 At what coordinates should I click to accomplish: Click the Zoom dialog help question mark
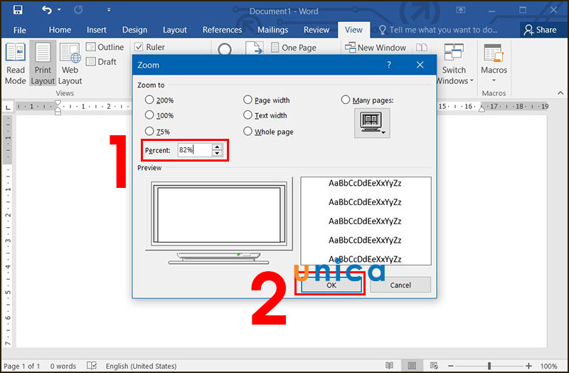[x=388, y=65]
